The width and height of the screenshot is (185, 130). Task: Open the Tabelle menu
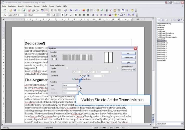coord(44,6)
